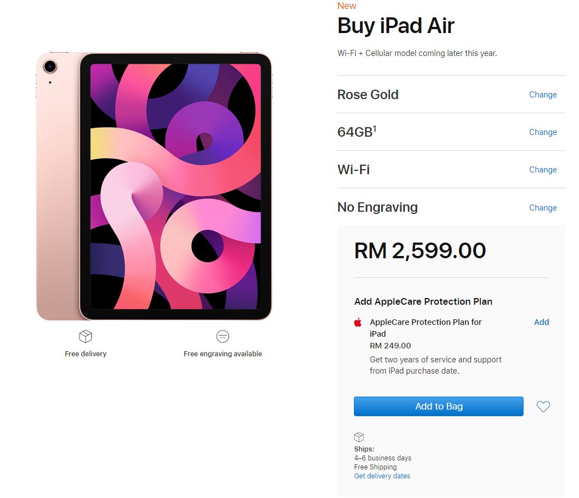
Task: Click the free engraving icon
Action: click(x=223, y=336)
